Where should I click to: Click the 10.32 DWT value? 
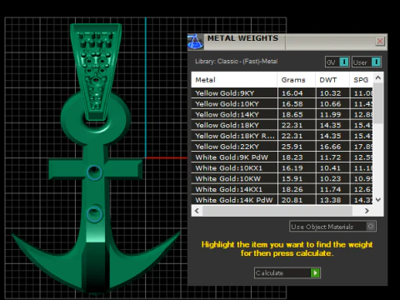pos(330,93)
